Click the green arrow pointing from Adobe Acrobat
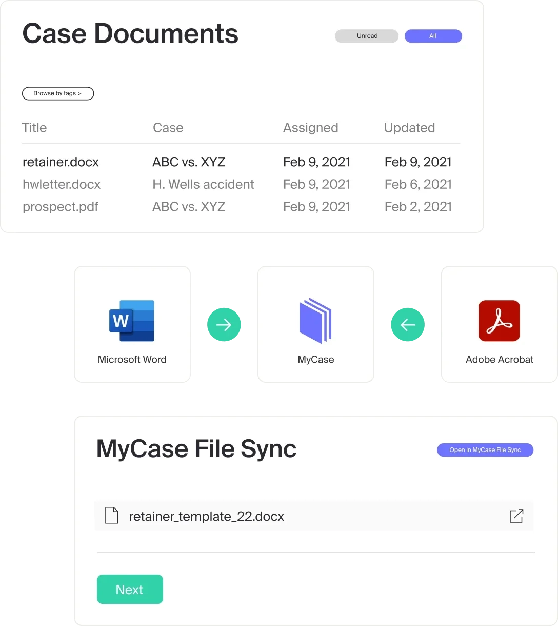The height and width of the screenshot is (626, 558). tap(408, 324)
